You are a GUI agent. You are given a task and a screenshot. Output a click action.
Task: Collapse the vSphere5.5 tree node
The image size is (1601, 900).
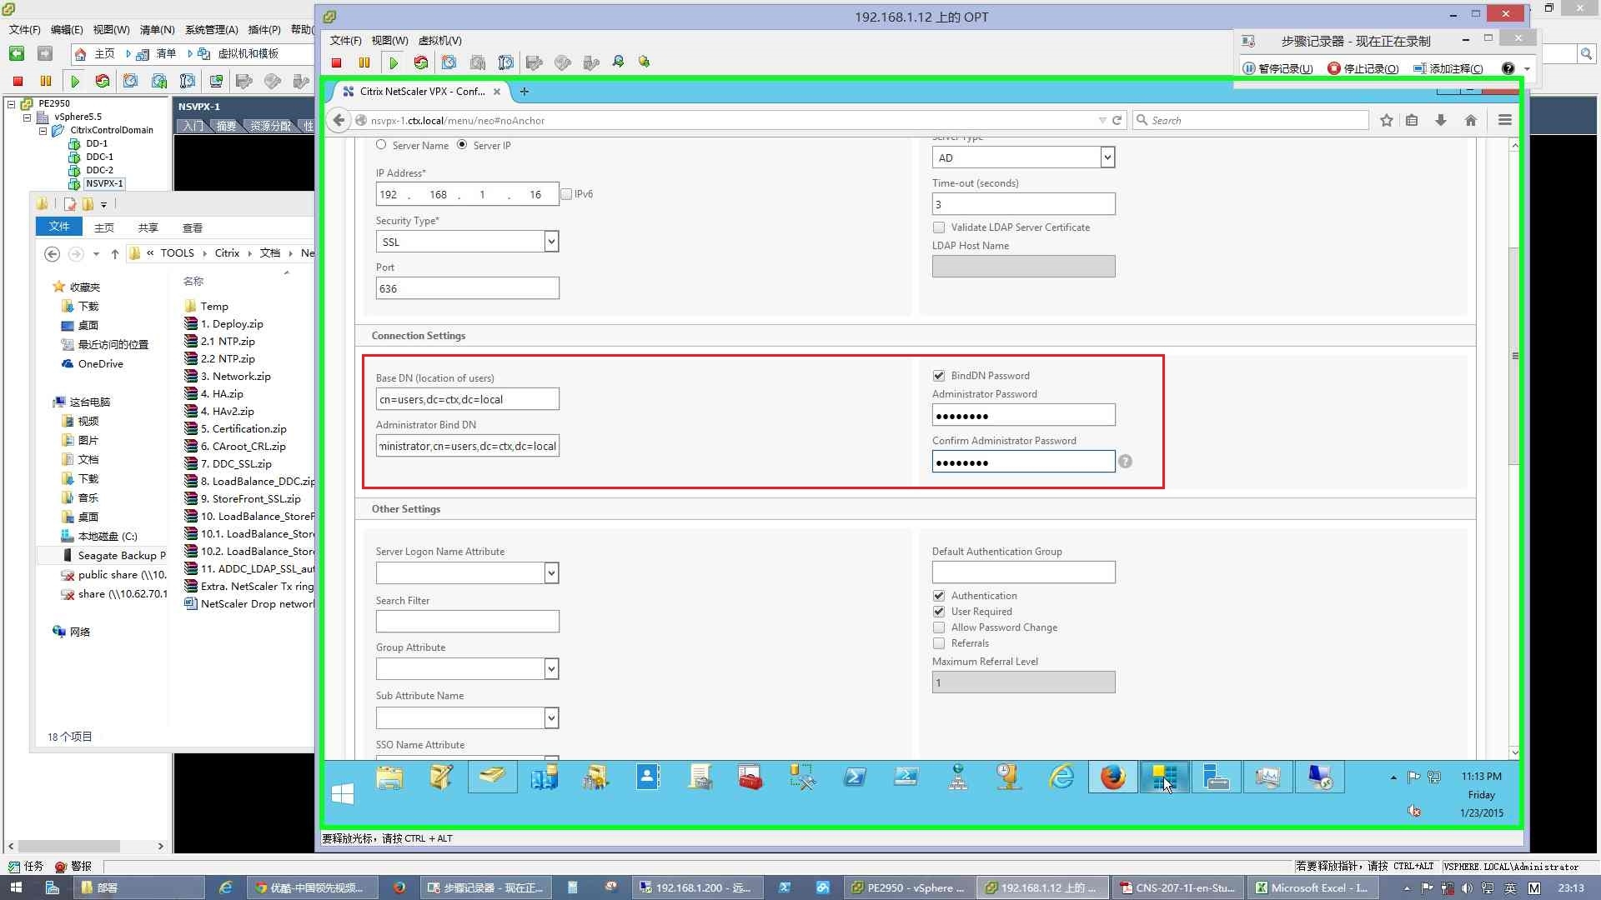click(27, 117)
